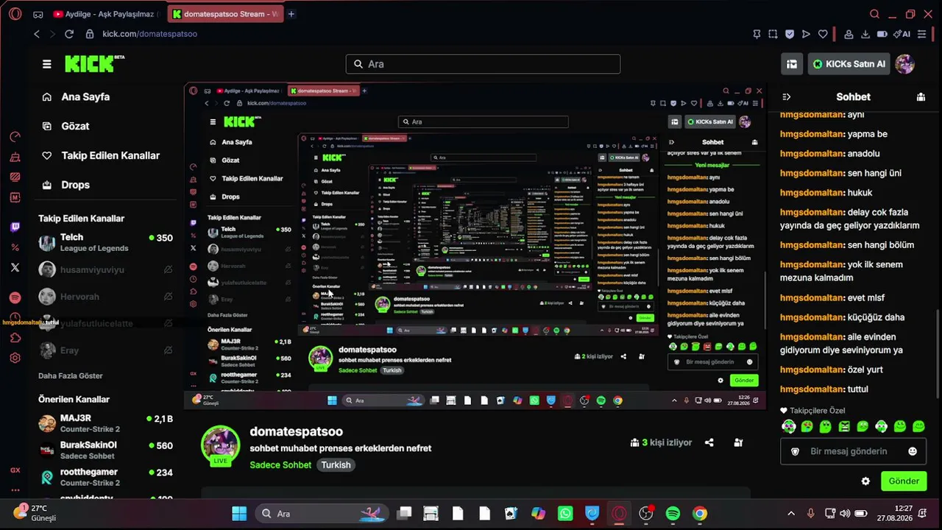The height and width of the screenshot is (530, 942).
Task: Focus the outer Kick 'Ara' search field
Action: click(483, 64)
